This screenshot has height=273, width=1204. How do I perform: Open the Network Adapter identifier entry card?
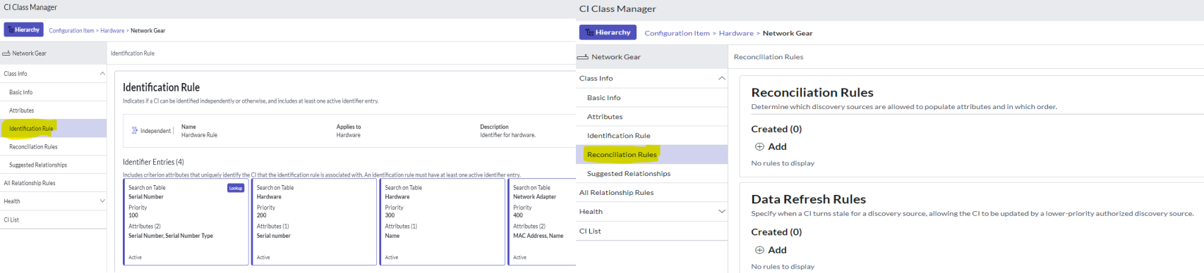542,222
